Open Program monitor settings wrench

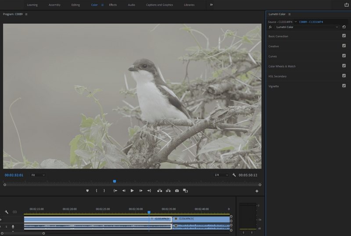pyautogui.click(x=234, y=175)
